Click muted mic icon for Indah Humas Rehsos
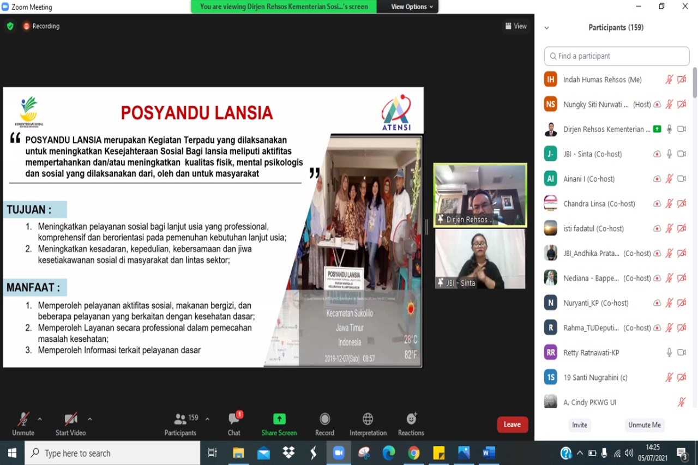The width and height of the screenshot is (698, 465). [669, 80]
